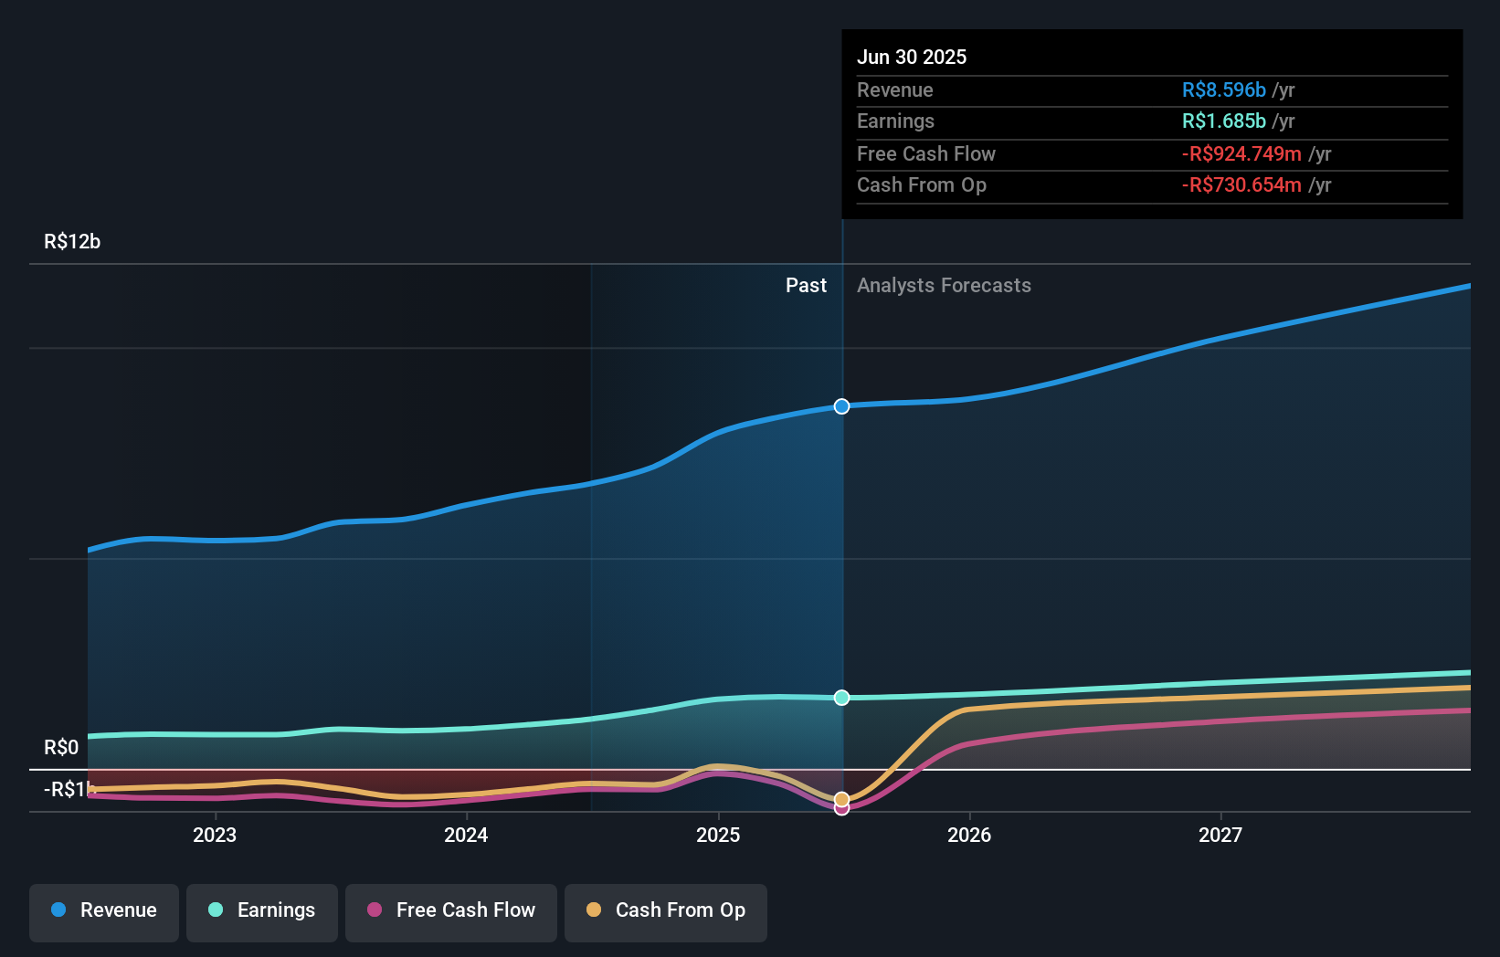Click the blue Revenue legend dot
This screenshot has height=957, width=1500.
click(x=58, y=910)
